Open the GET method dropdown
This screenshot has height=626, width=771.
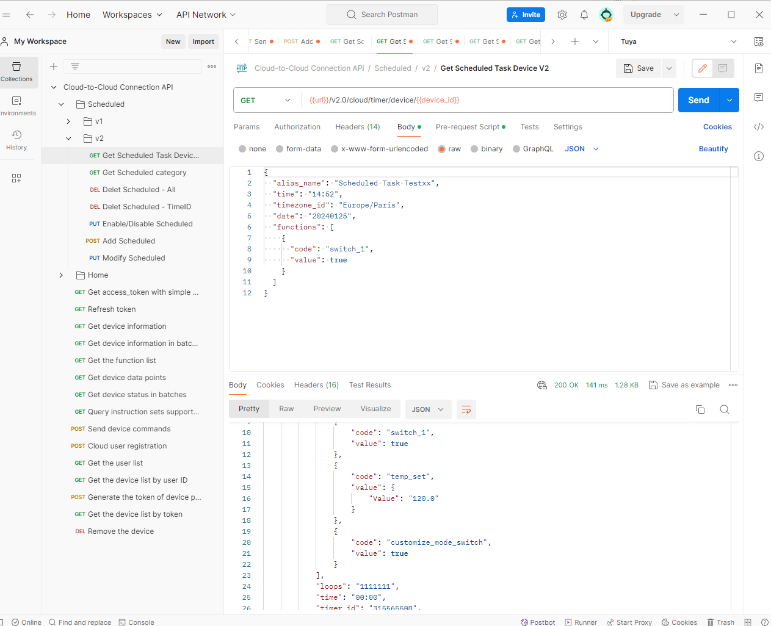pyautogui.click(x=267, y=101)
